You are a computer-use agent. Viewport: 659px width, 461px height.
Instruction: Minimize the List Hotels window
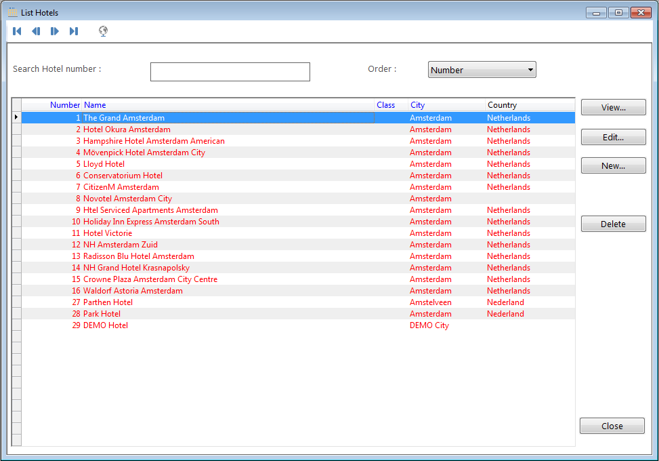click(x=596, y=13)
